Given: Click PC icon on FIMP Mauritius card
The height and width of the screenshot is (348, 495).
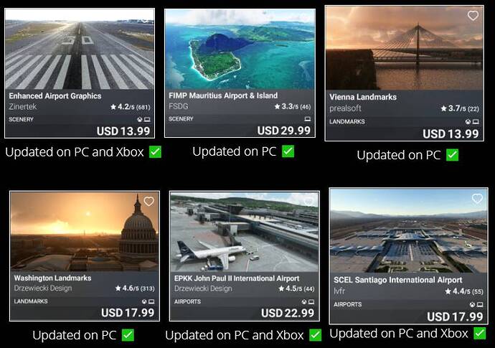Looking at the screenshot, I should coord(308,119).
